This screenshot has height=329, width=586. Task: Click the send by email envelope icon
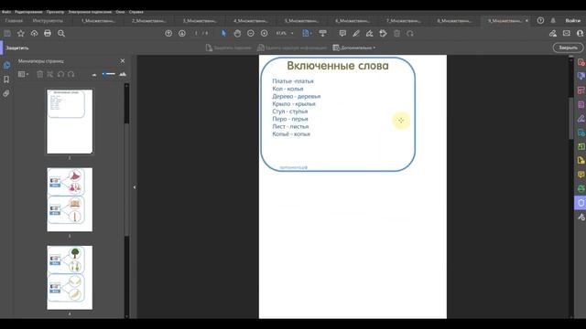(x=567, y=34)
